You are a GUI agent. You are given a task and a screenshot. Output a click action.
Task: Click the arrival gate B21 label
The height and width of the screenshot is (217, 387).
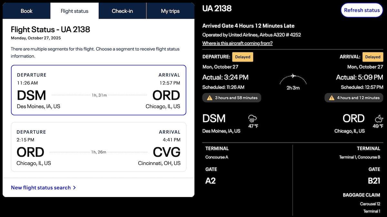point(374,181)
